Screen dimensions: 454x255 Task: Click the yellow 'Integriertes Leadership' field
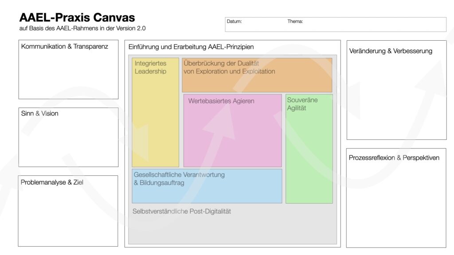(155, 111)
